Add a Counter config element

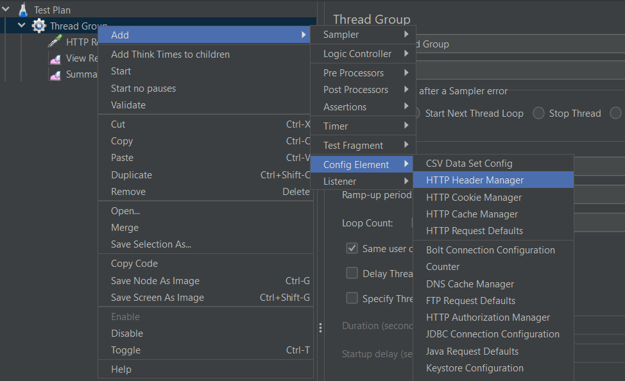pyautogui.click(x=493, y=267)
